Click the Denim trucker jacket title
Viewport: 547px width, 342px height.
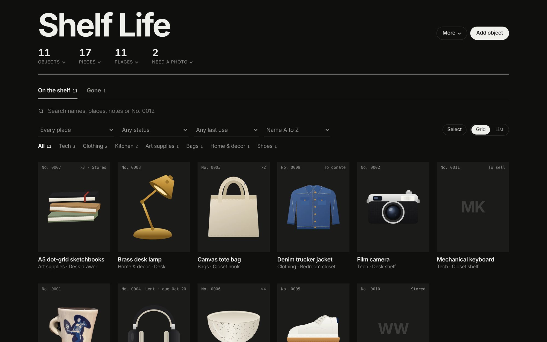pyautogui.click(x=305, y=259)
